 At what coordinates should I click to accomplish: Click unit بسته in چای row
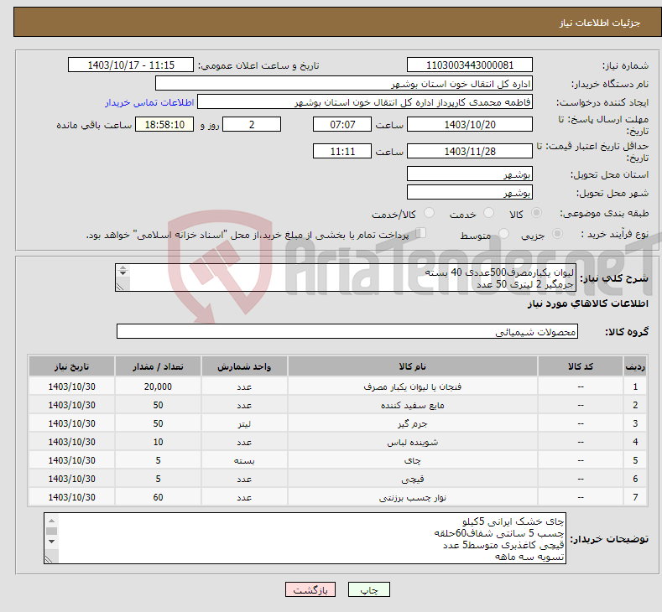coord(244,460)
